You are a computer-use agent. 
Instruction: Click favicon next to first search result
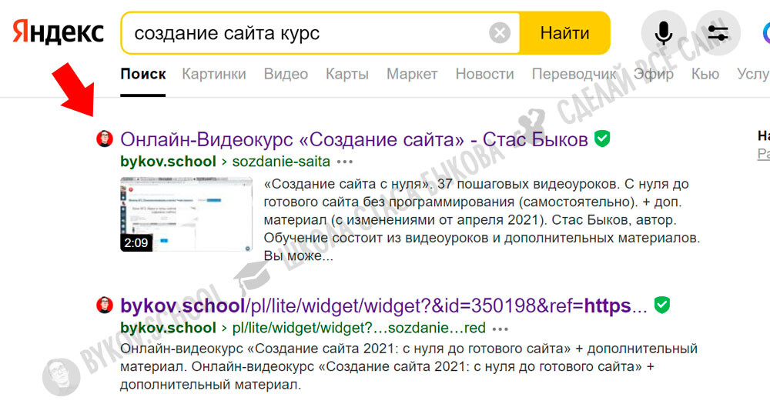pyautogui.click(x=104, y=139)
